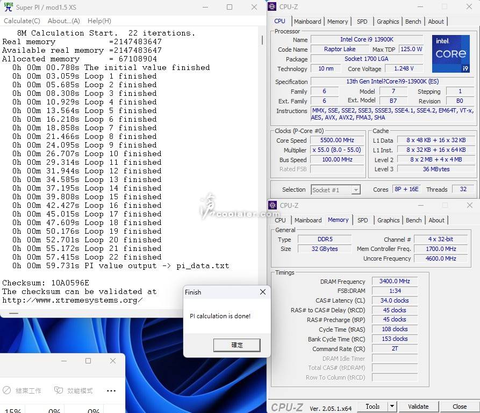The image size is (480, 413).
Task: Open the About...(A) menu in Super PI
Action: coord(63,21)
